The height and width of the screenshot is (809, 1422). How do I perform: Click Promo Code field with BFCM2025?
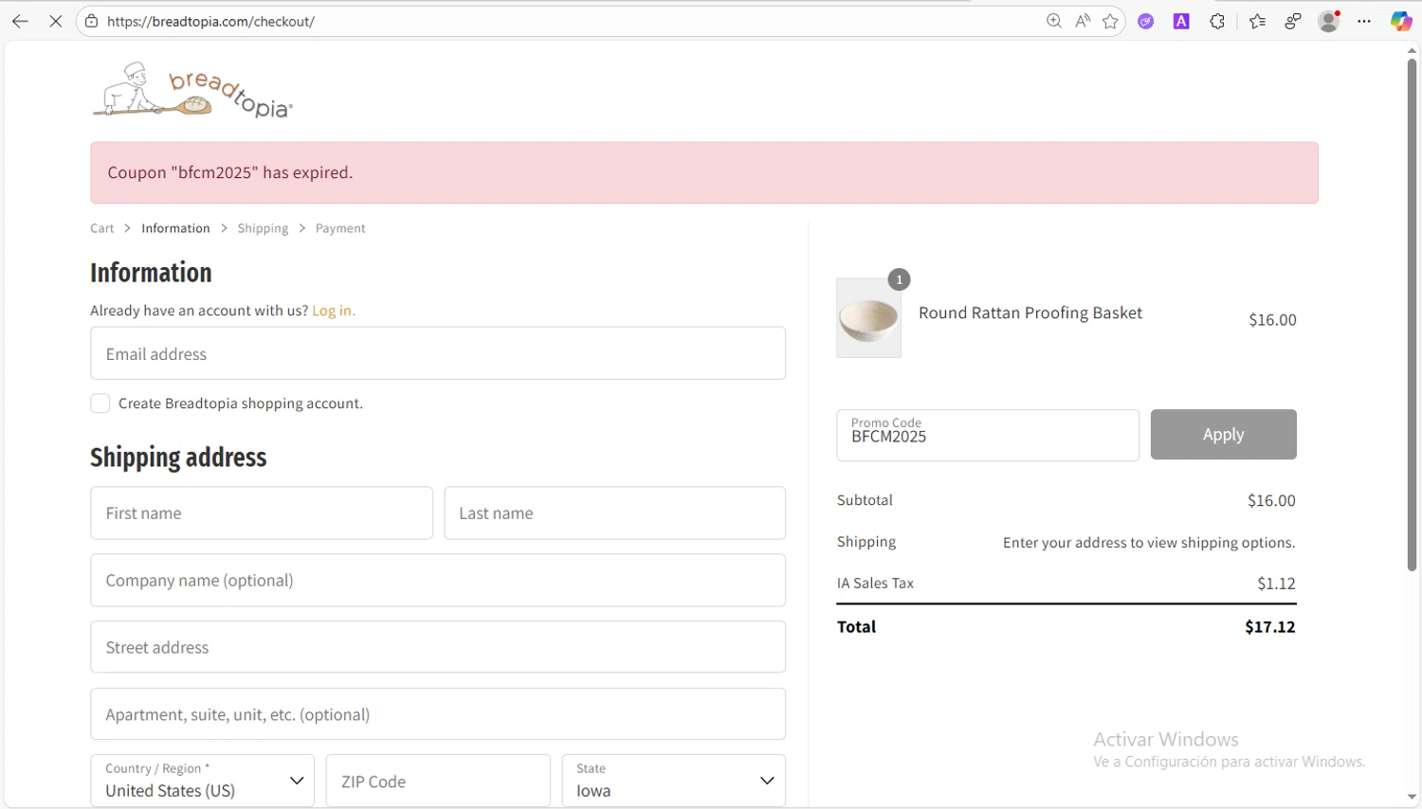coord(988,436)
